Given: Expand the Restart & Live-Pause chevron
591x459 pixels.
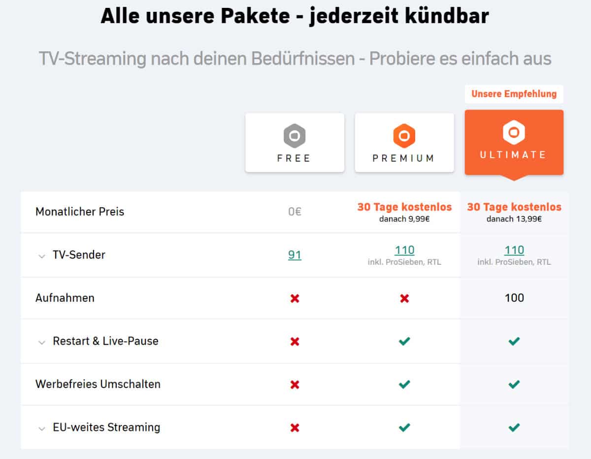Looking at the screenshot, I should tap(41, 342).
